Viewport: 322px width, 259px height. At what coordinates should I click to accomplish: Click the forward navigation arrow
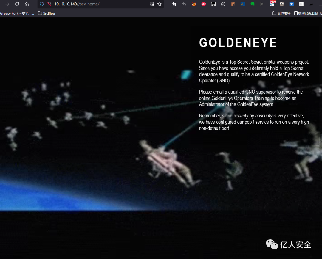click(7, 4)
